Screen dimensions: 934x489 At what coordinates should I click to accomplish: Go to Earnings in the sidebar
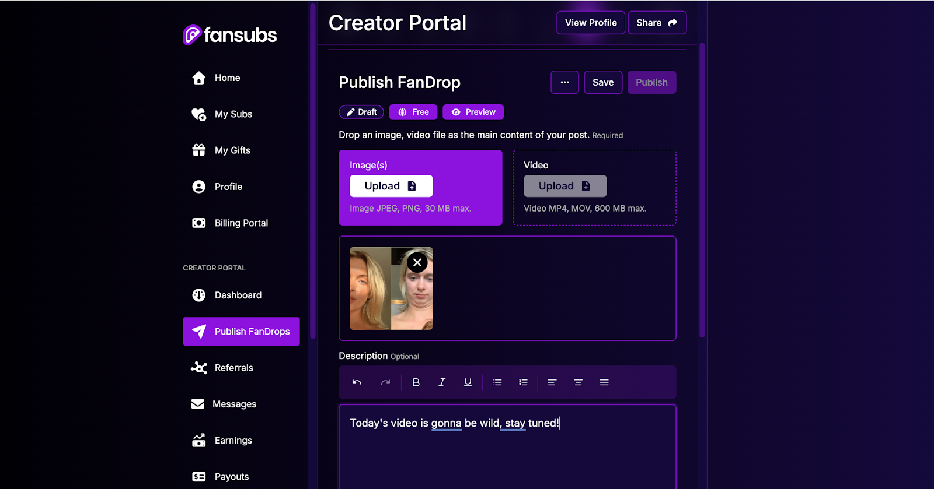(233, 441)
